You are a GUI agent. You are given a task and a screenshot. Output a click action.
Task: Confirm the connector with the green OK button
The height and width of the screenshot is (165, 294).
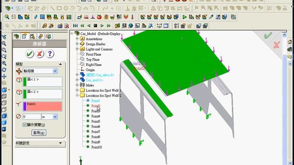coord(29,54)
